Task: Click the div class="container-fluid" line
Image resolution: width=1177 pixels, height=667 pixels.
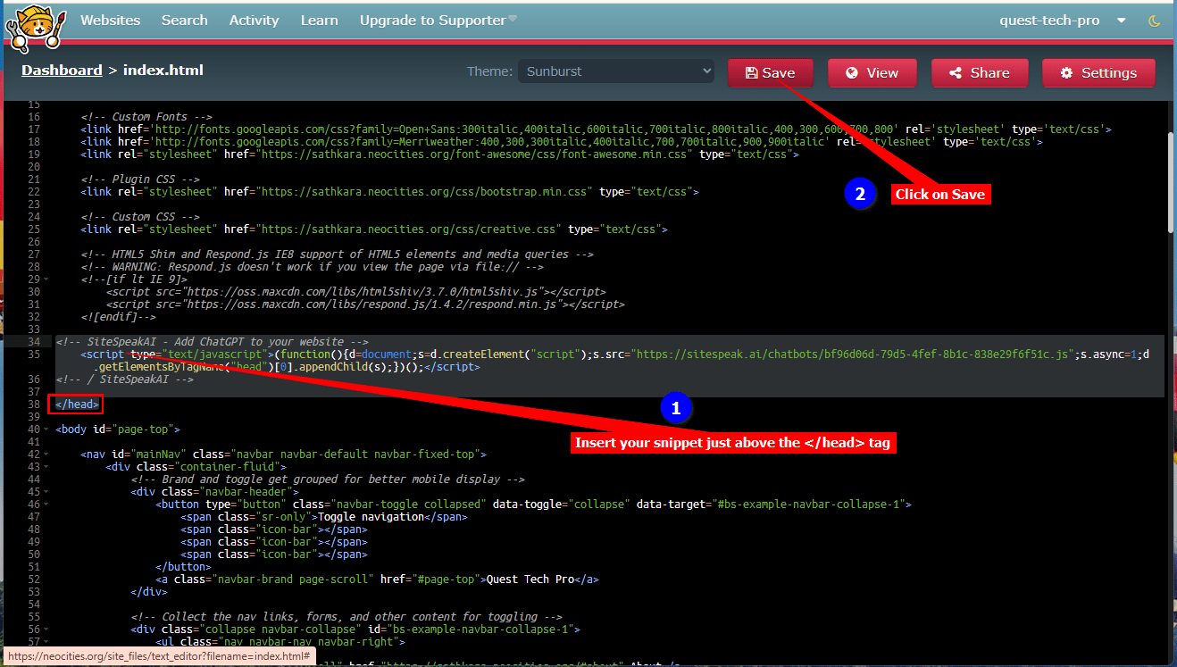Action: pos(196,467)
